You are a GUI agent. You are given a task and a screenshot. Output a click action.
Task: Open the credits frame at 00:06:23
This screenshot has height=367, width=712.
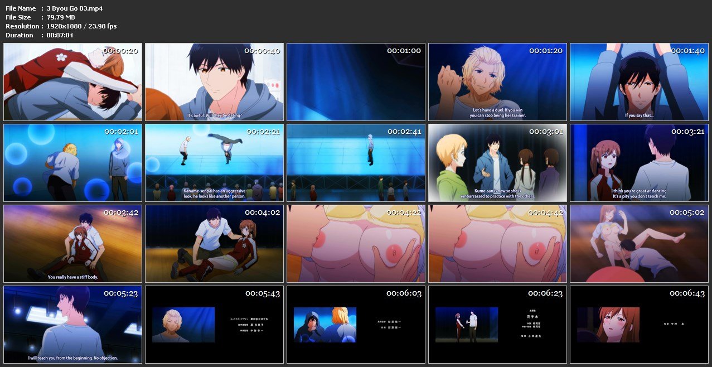coord(497,325)
